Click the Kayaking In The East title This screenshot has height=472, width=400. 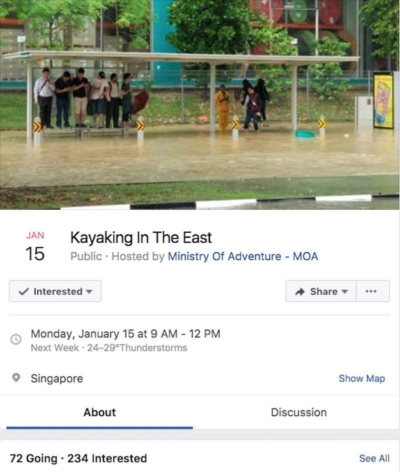tap(141, 237)
